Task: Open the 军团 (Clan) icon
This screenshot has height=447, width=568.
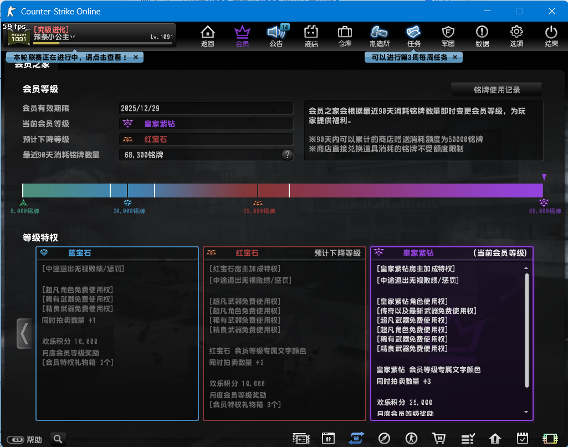Action: pyautogui.click(x=448, y=36)
